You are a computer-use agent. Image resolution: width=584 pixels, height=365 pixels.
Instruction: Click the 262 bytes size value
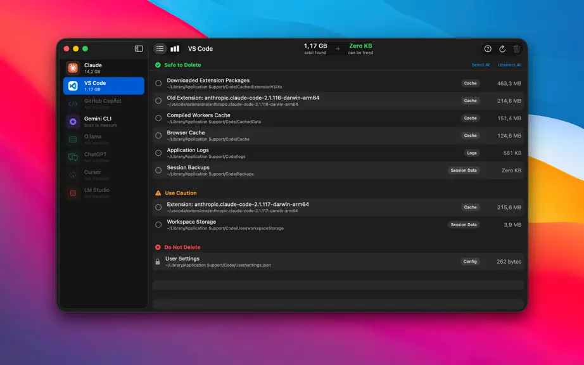[x=509, y=262]
